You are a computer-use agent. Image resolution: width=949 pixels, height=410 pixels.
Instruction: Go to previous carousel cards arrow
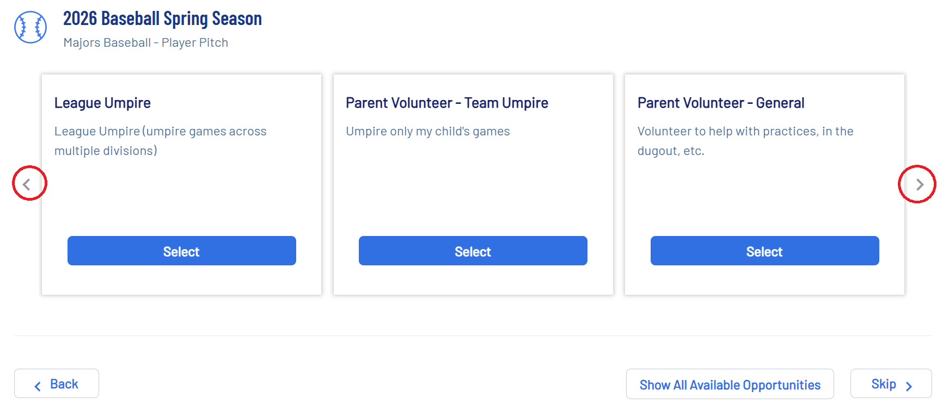click(x=27, y=184)
